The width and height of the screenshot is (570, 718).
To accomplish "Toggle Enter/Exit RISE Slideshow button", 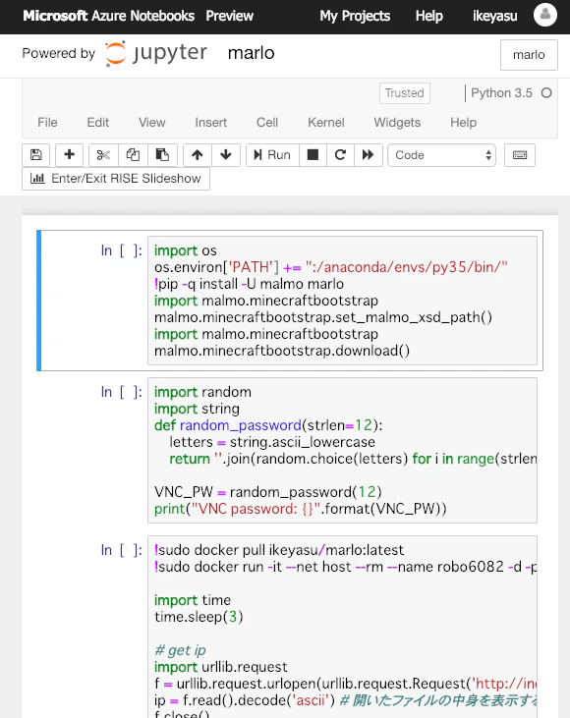I will (116, 179).
